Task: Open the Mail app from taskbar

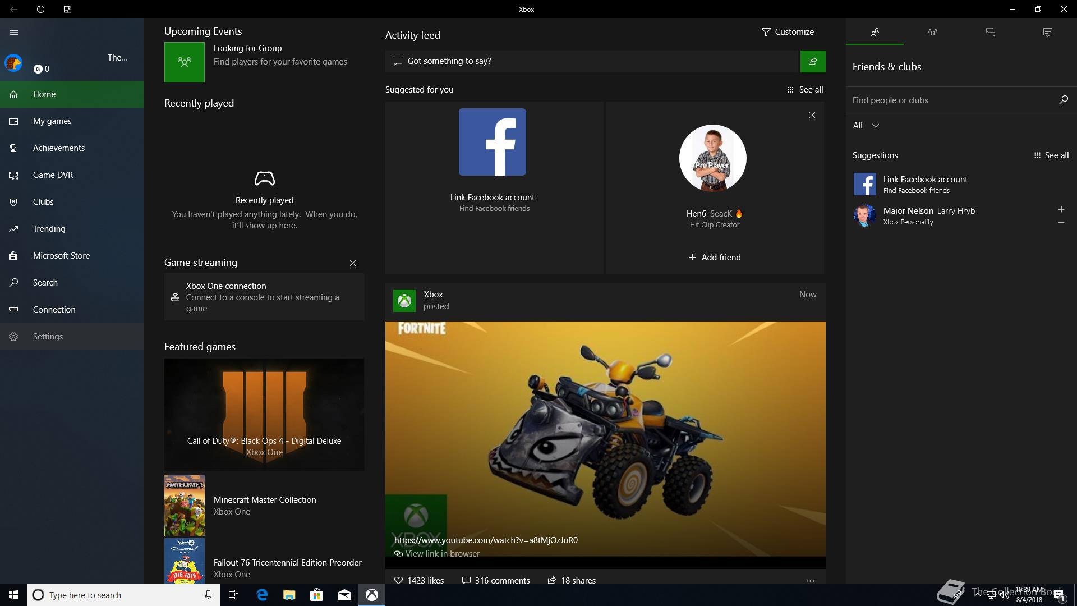Action: pos(344,595)
